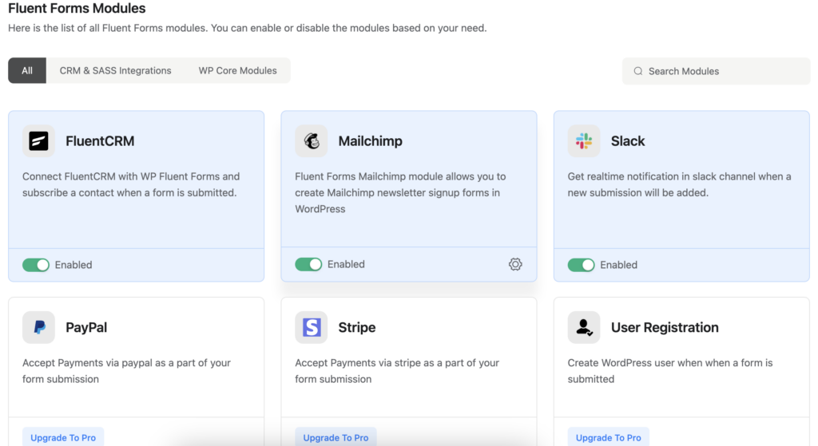Click the Stripe card title
Viewport: 818px width, 446px height.
point(357,327)
